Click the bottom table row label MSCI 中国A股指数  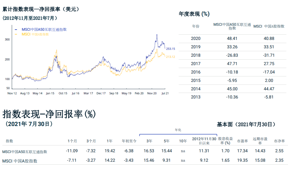[x=20, y=161]
